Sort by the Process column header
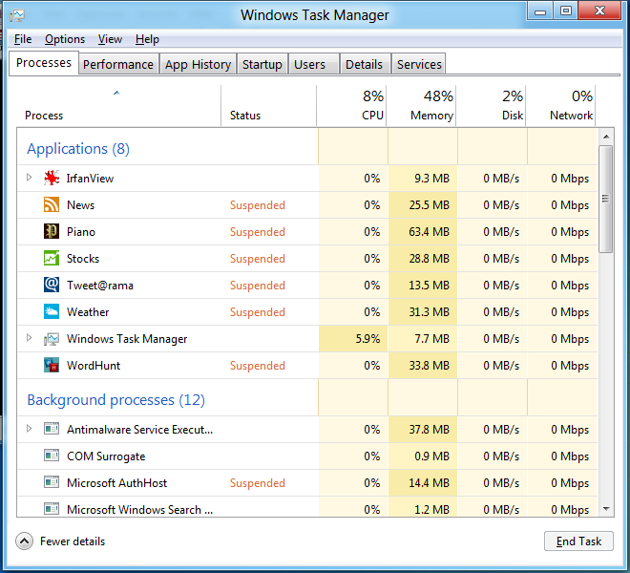 pos(118,106)
